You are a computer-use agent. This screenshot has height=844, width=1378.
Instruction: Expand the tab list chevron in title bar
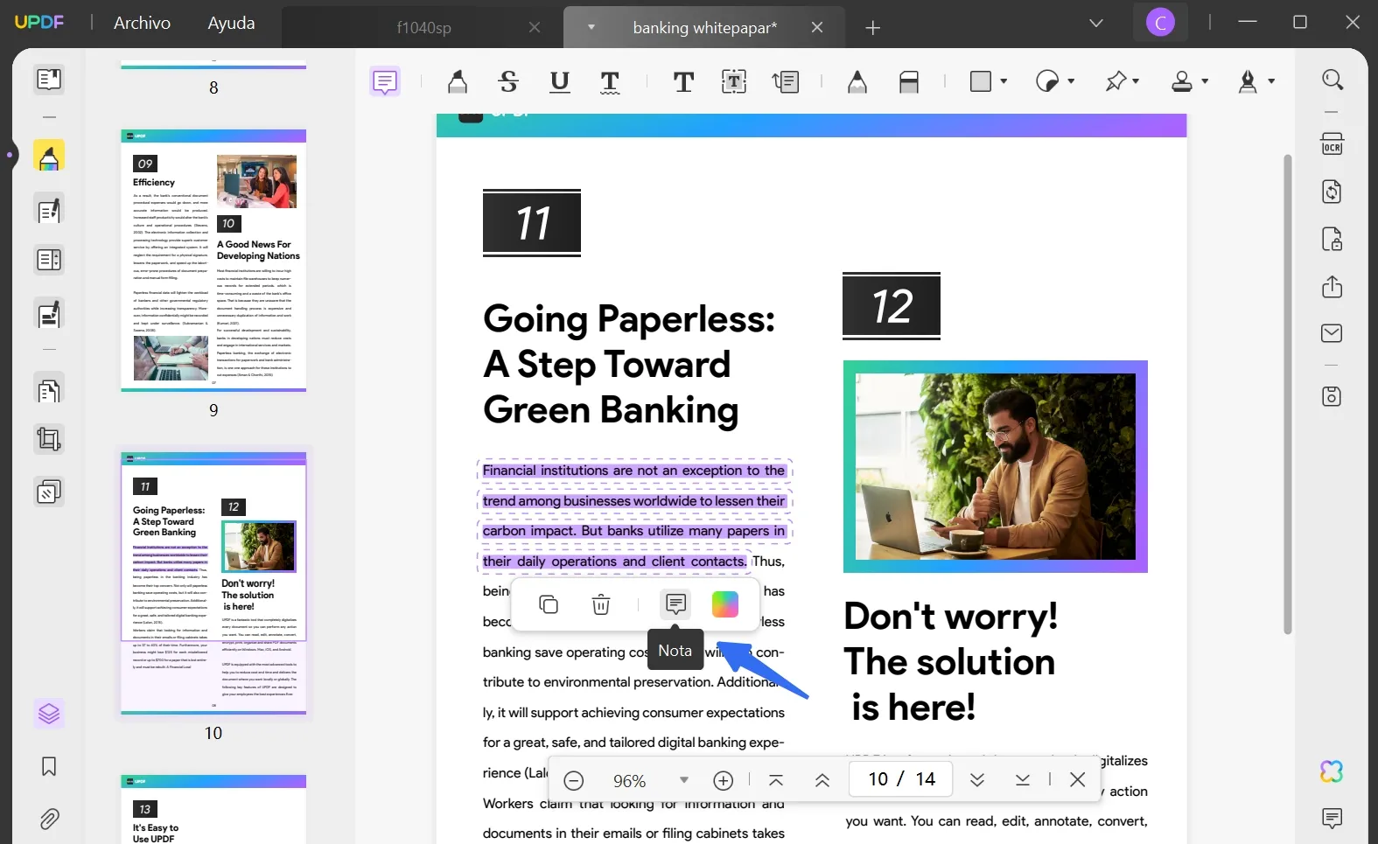click(x=1095, y=23)
